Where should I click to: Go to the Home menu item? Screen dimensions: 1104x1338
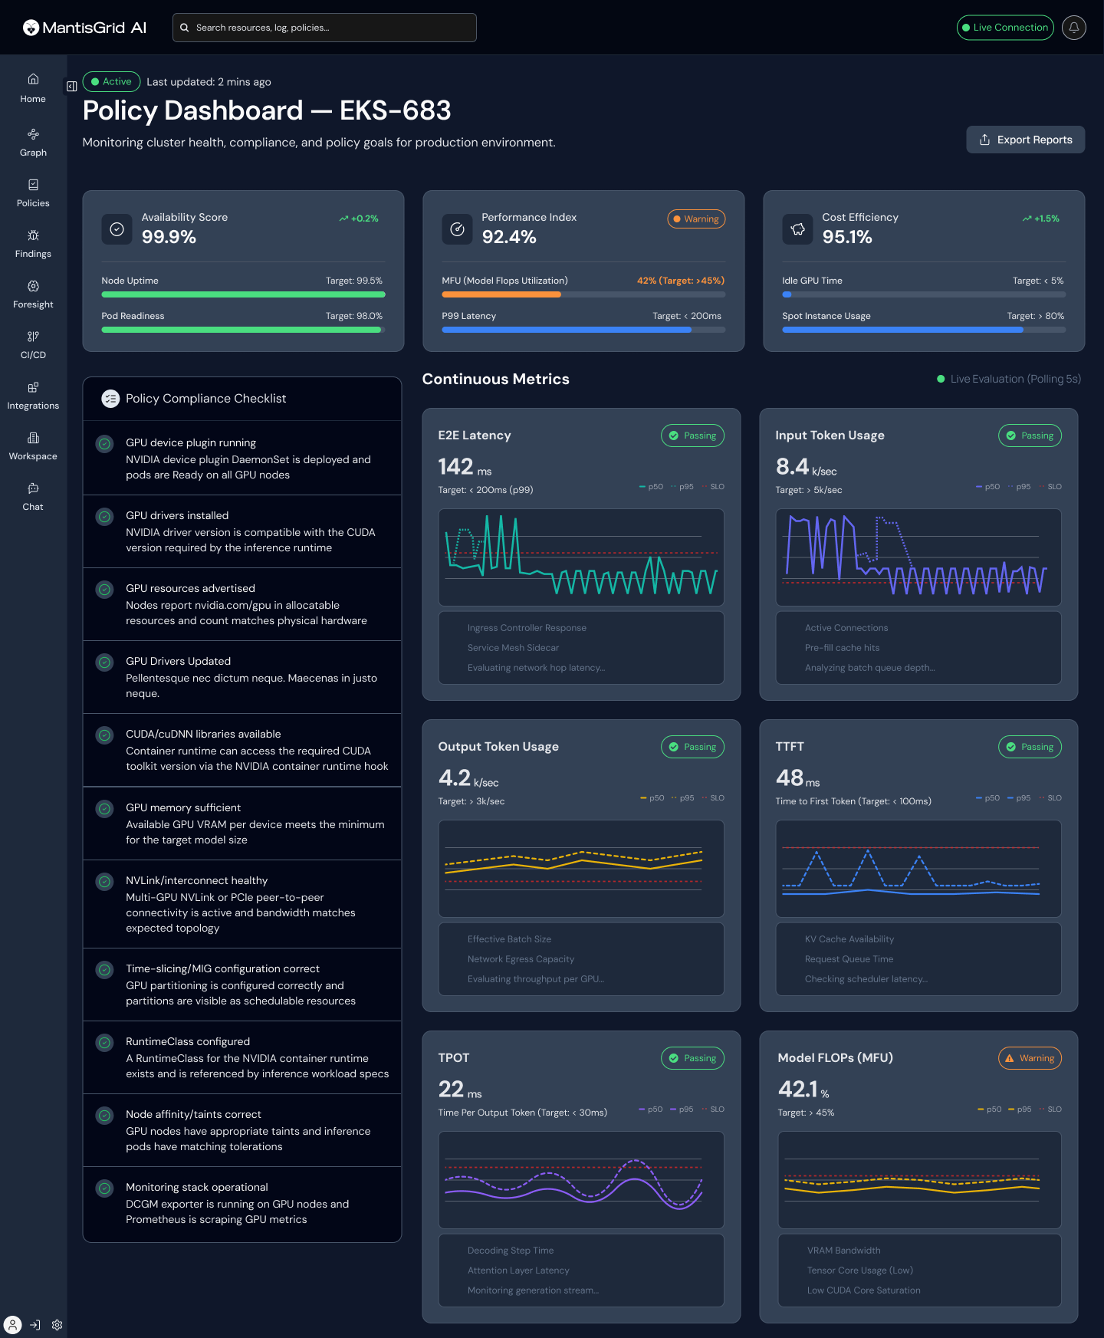point(33,89)
